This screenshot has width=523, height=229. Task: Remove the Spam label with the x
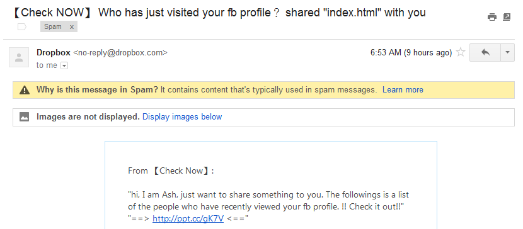[71, 27]
